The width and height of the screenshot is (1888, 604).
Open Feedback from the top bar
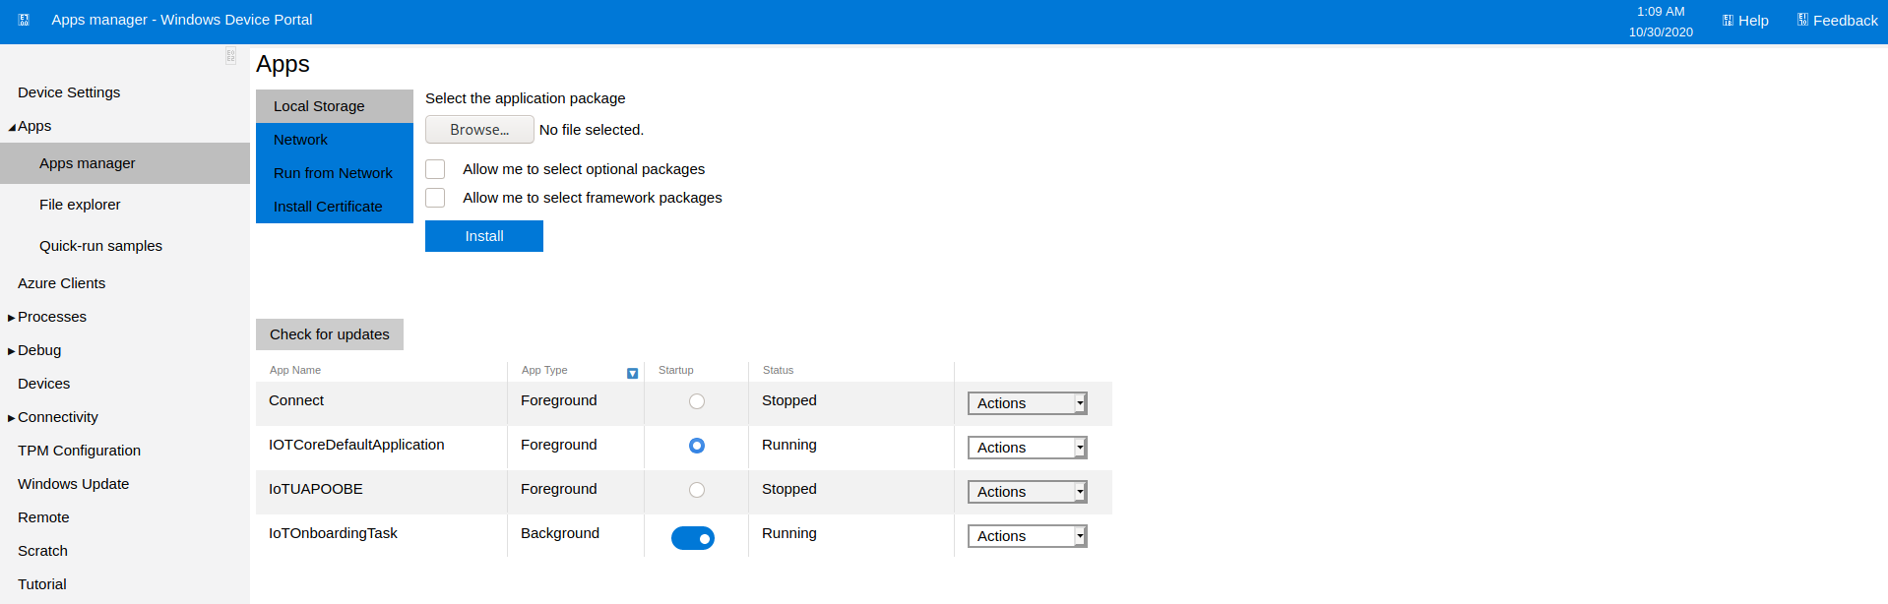(1837, 21)
